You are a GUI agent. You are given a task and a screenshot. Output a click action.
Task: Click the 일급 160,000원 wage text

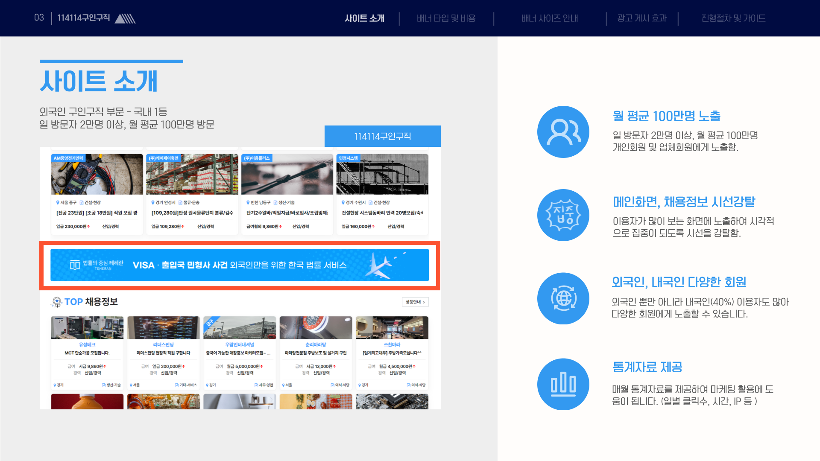[358, 227]
